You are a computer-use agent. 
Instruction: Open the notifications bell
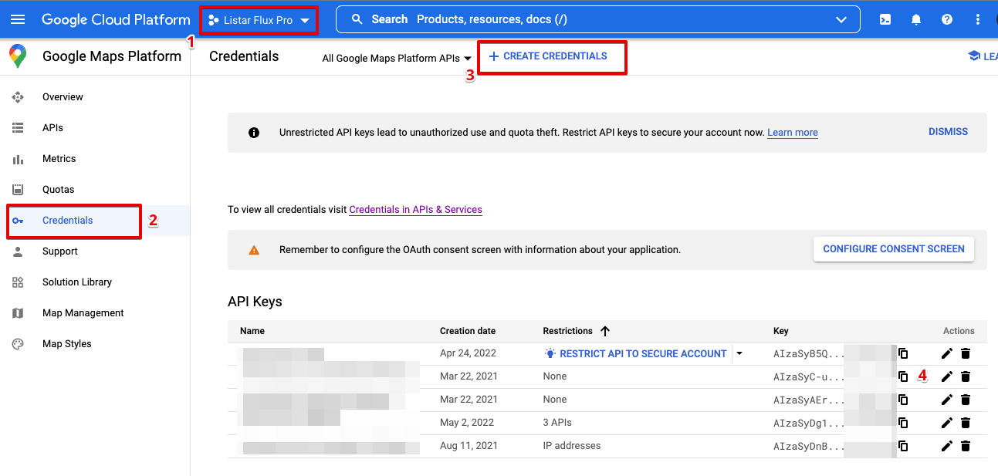click(916, 19)
